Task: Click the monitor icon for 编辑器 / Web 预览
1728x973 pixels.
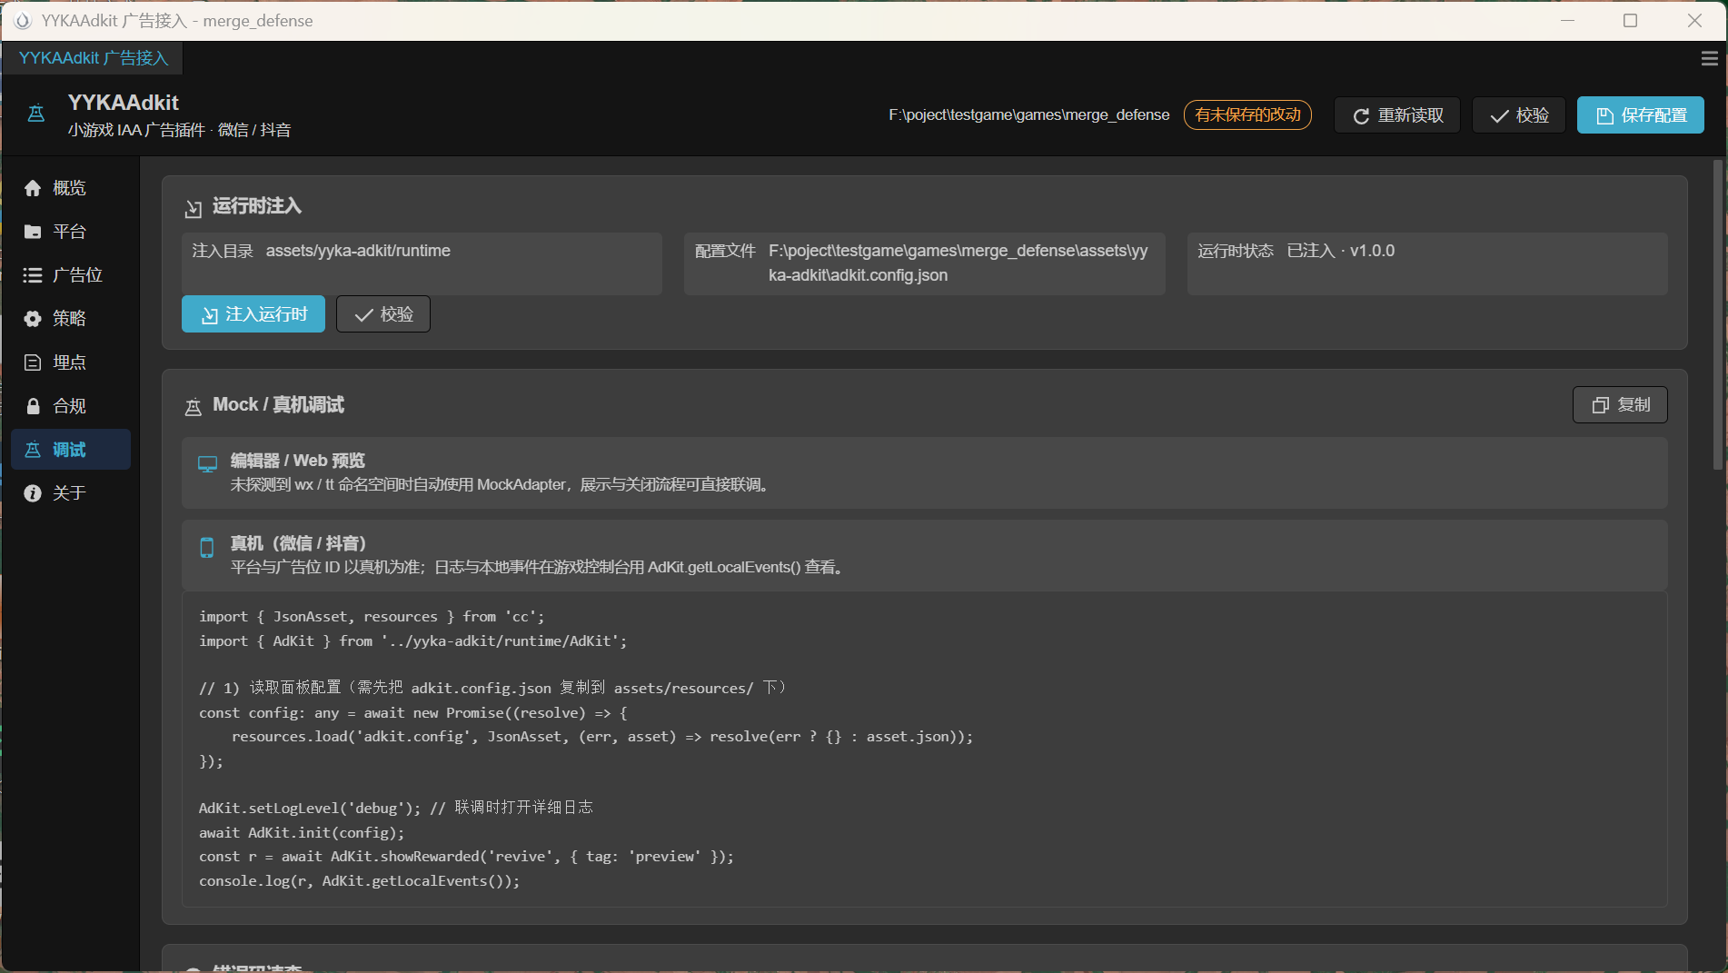Action: point(207,464)
